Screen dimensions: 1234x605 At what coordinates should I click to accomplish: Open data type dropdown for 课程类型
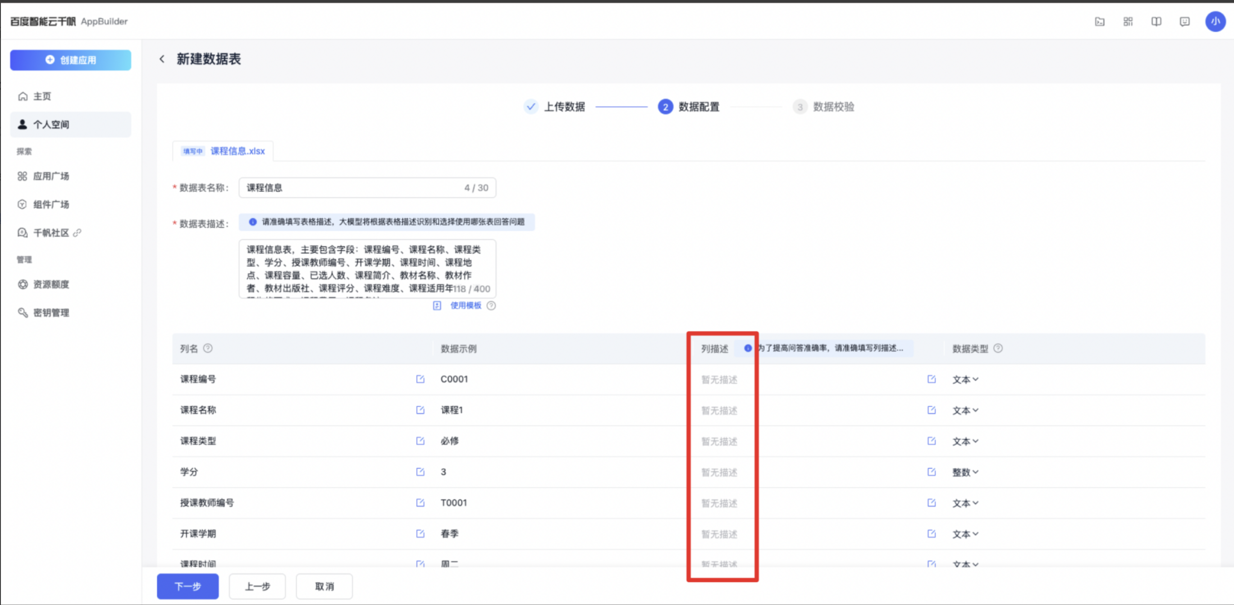click(x=965, y=441)
